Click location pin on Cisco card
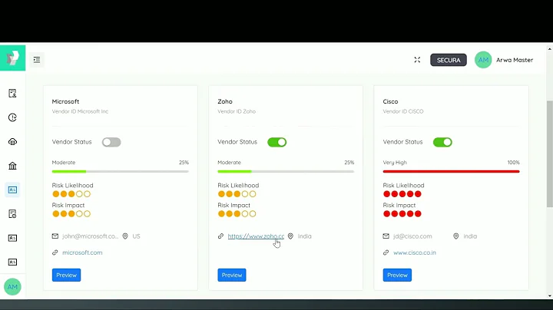Viewport: 553px width, 310px height. (x=455, y=236)
